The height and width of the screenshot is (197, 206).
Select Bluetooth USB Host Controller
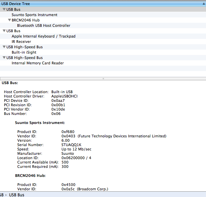(x=43, y=25)
